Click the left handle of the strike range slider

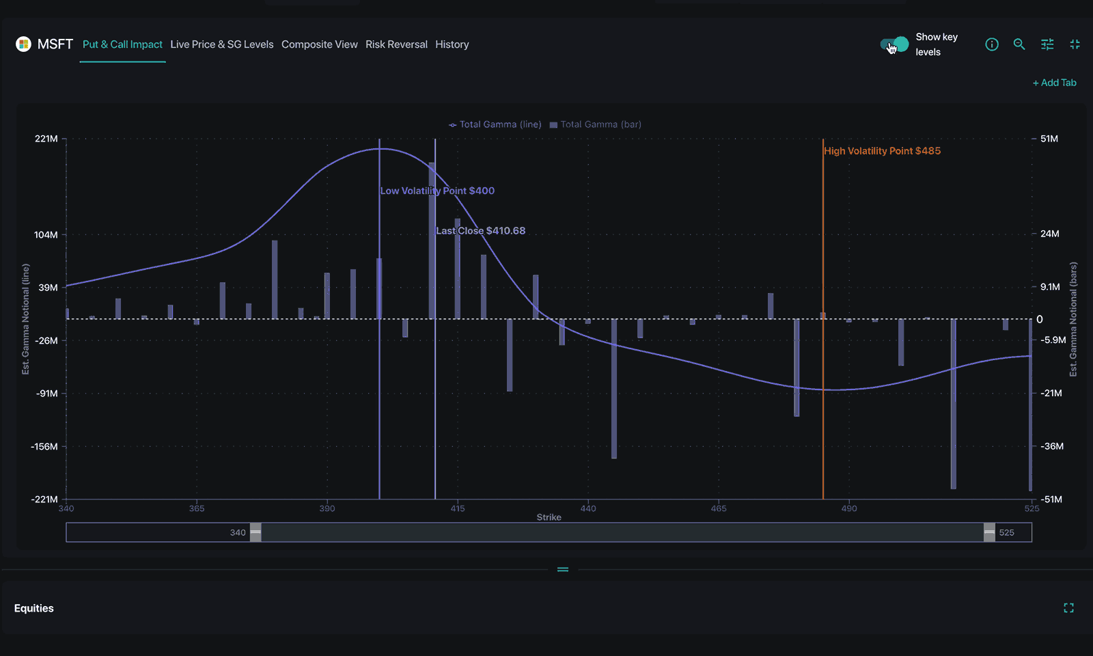coord(255,532)
